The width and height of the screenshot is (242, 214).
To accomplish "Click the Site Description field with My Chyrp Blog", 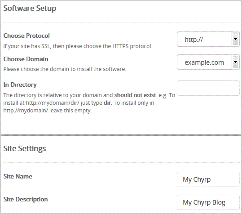I will 208,202.
